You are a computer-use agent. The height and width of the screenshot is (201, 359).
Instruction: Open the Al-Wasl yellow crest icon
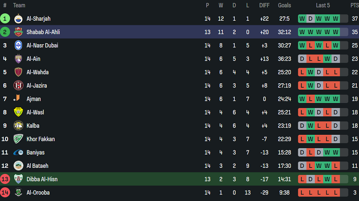(18, 112)
